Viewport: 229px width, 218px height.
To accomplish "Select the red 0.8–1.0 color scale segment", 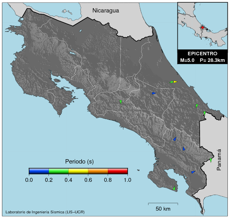I will [x=118, y=171].
